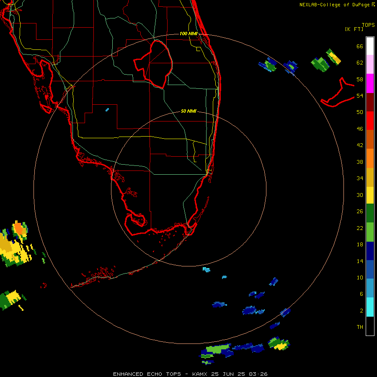Click the 34 legend value
The height and width of the screenshot is (377, 377).
click(x=360, y=178)
